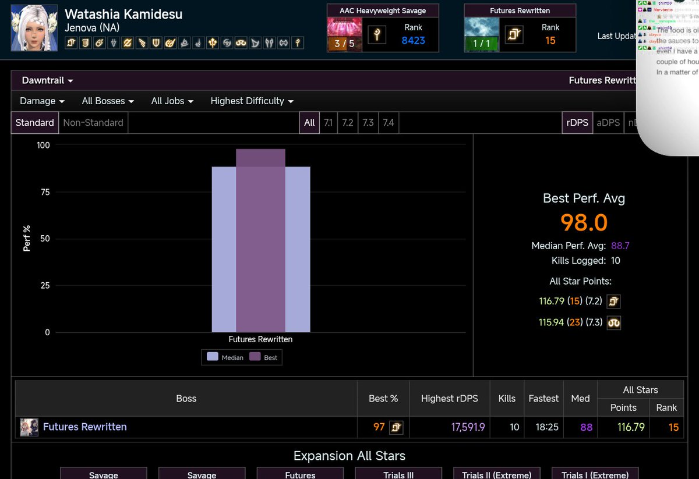
Task: Click the twin-feather job icon
Action: (270, 42)
